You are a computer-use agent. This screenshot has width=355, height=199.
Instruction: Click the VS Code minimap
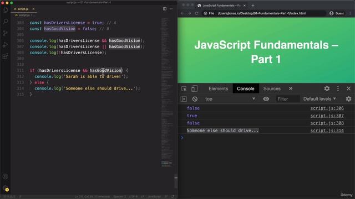[168, 92]
